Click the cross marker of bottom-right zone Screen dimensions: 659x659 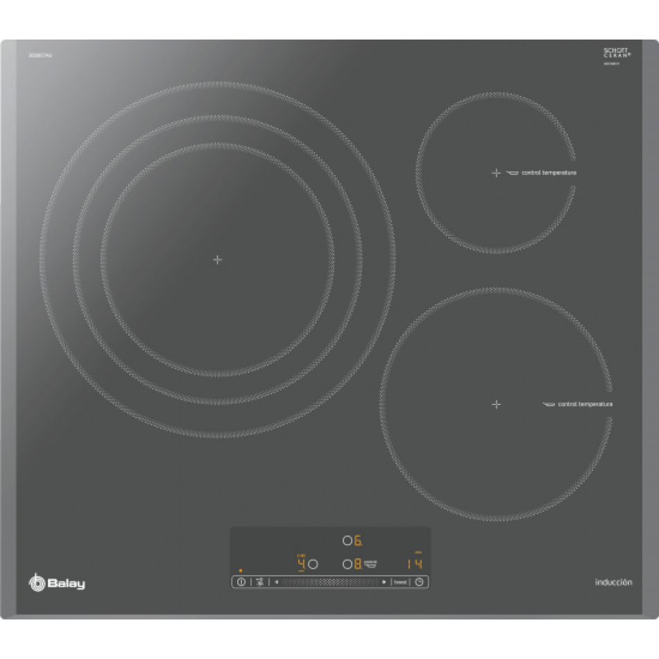click(x=496, y=404)
